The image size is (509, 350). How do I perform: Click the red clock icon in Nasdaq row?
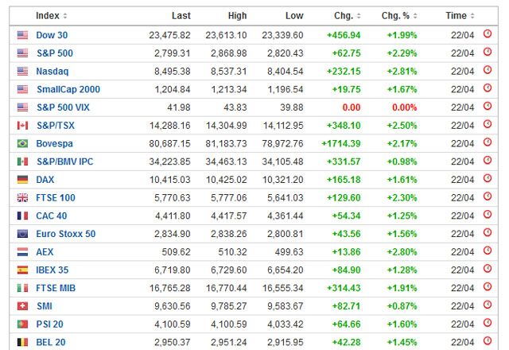488,71
